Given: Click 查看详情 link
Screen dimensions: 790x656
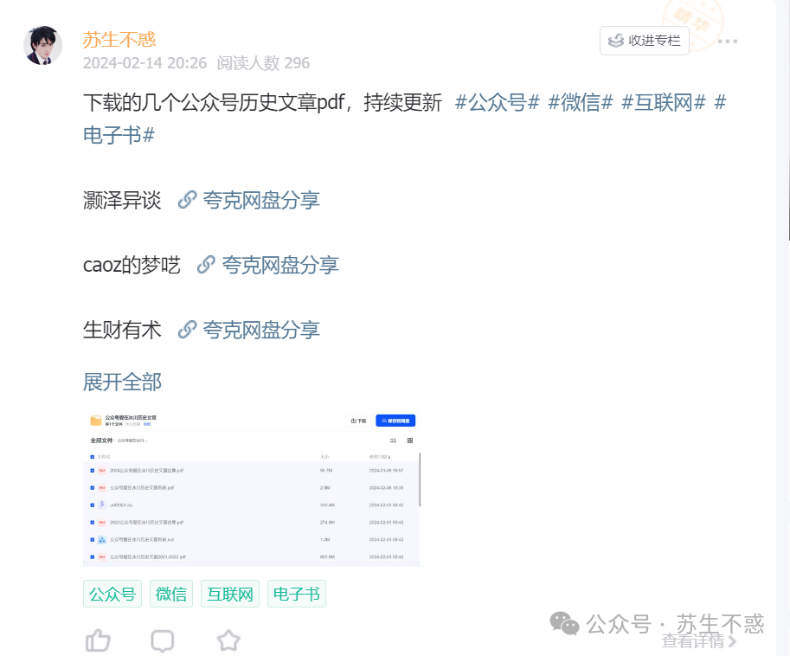Looking at the screenshot, I should pos(699,641).
